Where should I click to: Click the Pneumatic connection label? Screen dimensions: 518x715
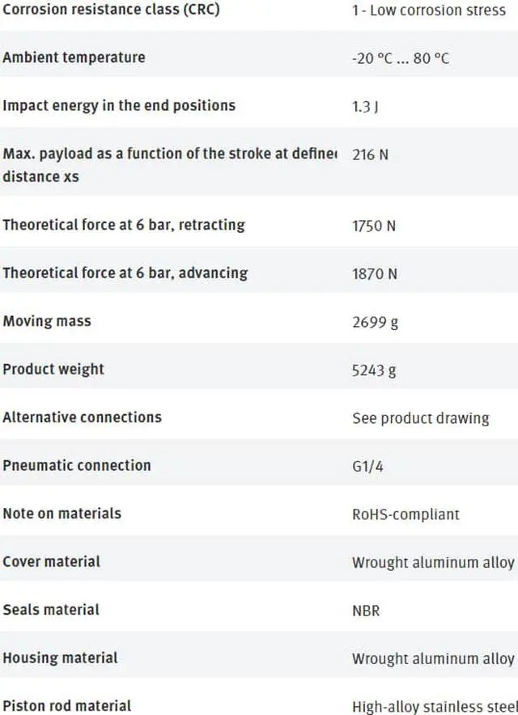coord(77,465)
